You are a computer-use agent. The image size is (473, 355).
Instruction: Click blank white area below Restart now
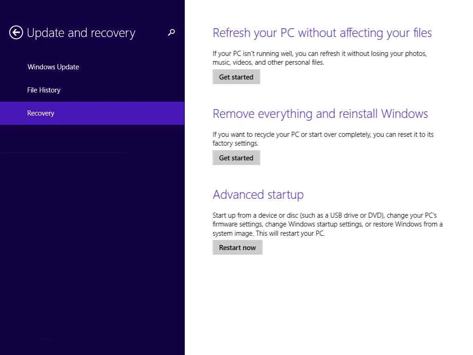[x=323, y=305]
